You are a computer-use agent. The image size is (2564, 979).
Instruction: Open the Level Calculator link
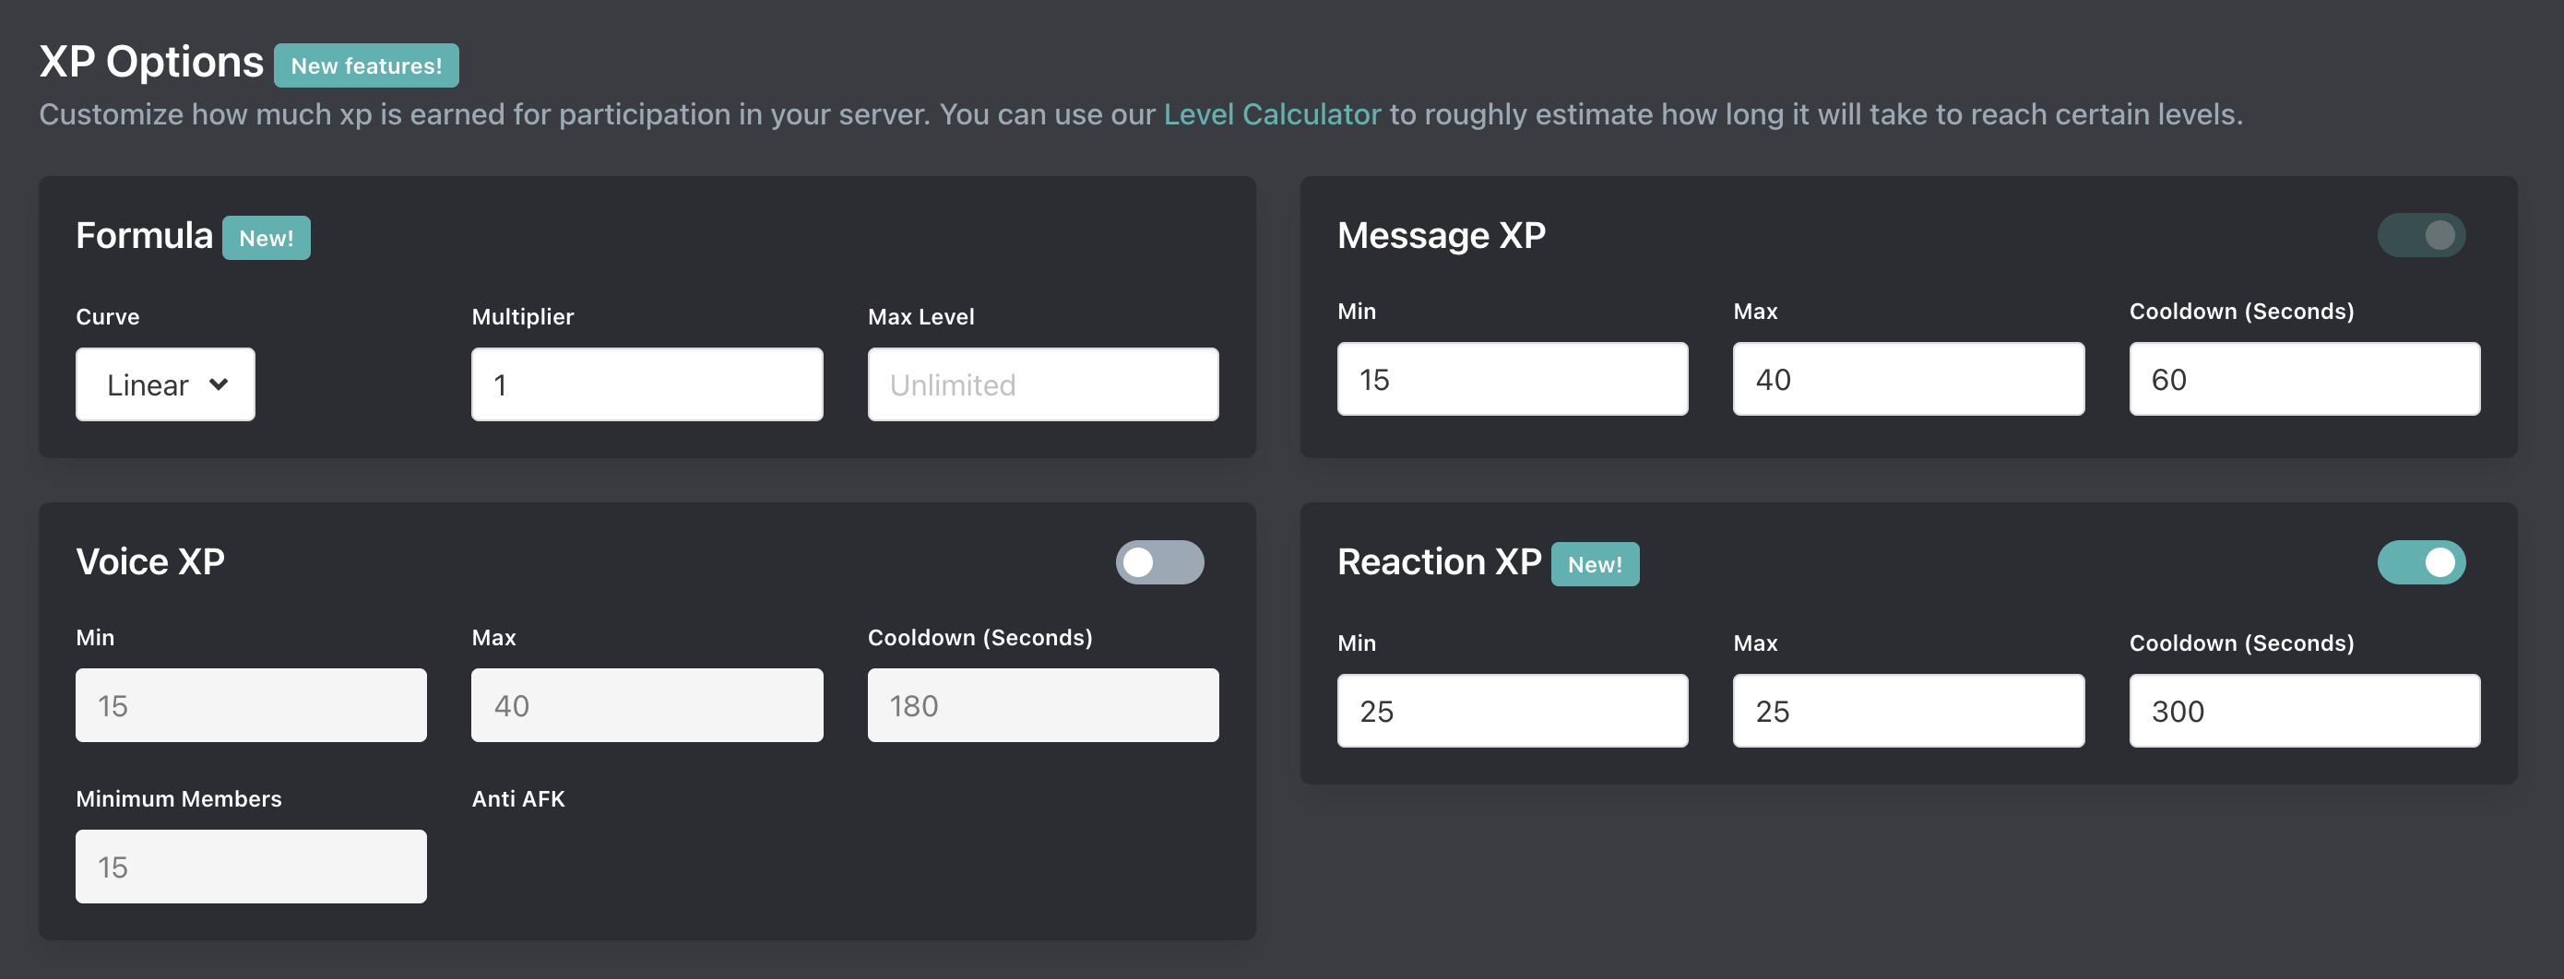(x=1271, y=114)
